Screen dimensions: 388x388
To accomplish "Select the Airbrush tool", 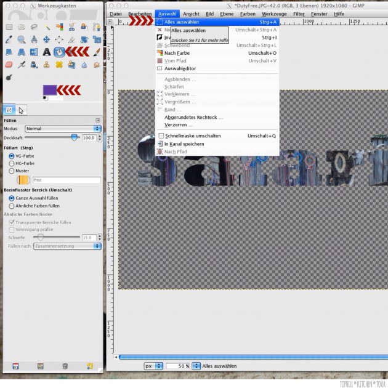I will coord(22,65).
